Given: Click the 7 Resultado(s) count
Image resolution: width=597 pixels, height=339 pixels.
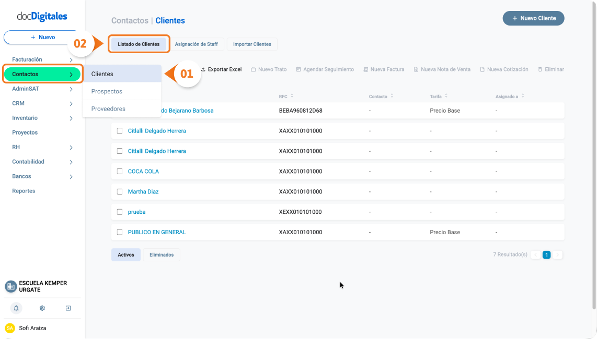Looking at the screenshot, I should (x=510, y=255).
